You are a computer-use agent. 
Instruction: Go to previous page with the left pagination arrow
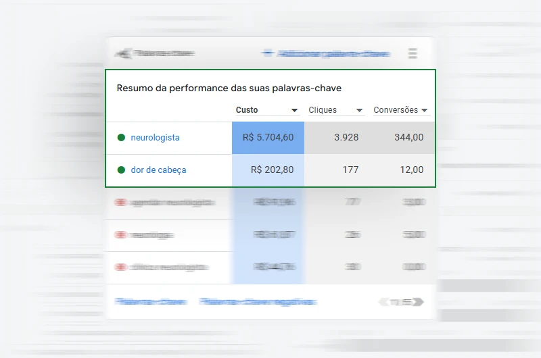[384, 302]
